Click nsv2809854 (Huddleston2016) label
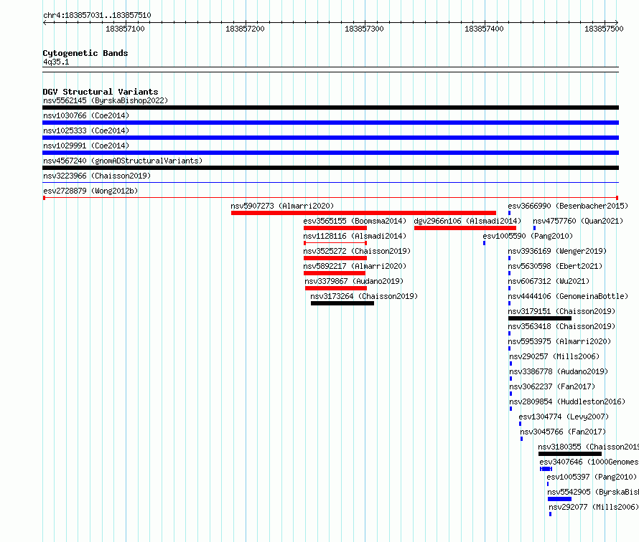 click(567, 401)
